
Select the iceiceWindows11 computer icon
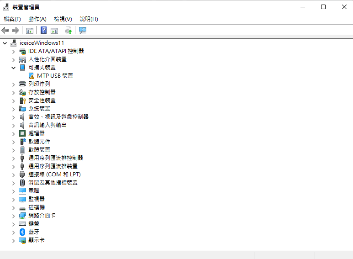click(14, 43)
